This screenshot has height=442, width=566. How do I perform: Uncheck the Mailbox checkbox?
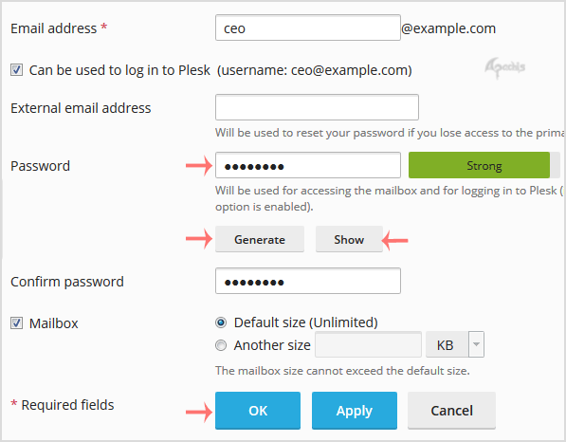point(17,322)
